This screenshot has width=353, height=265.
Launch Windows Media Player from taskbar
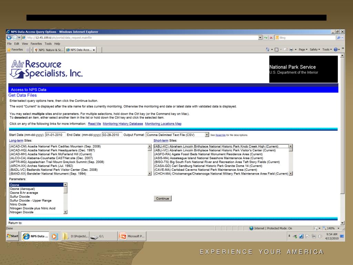click(54, 236)
